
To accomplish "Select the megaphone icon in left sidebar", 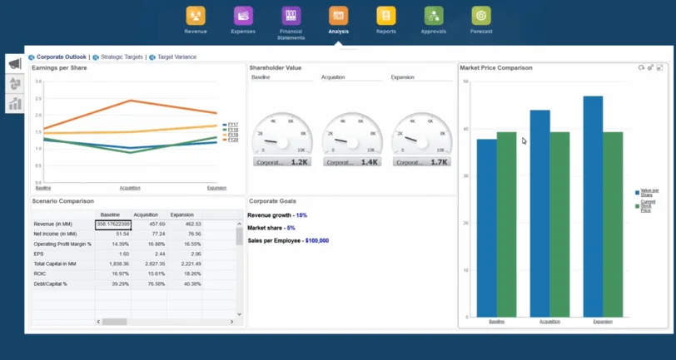I will pos(15,64).
